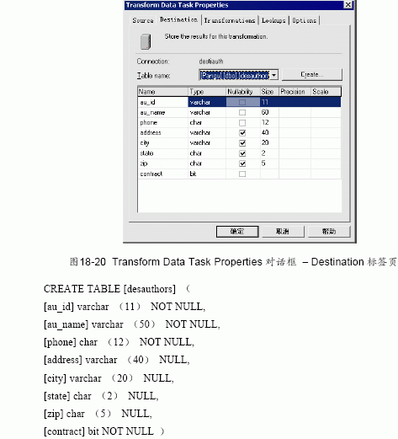398x439 pixels.
Task: Select the Destination tab
Action: (178, 19)
